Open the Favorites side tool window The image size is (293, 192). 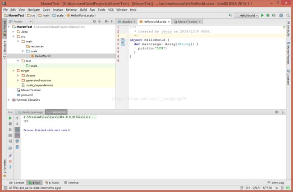click(5, 168)
